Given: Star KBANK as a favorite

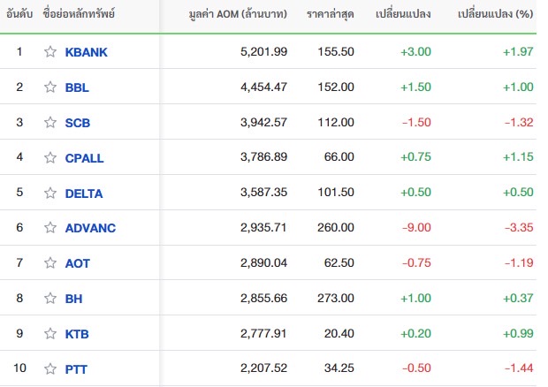Looking at the screenshot, I should [50, 52].
